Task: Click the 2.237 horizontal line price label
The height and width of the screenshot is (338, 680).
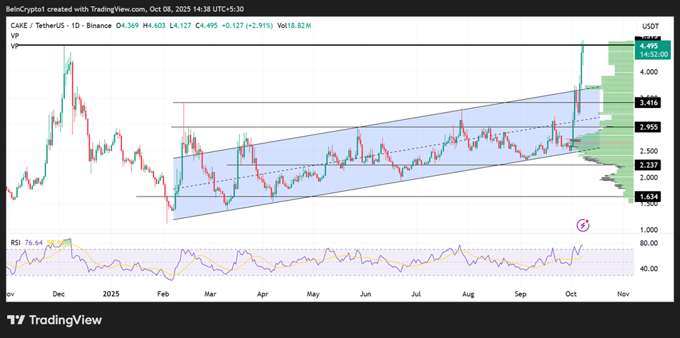Action: [x=649, y=165]
